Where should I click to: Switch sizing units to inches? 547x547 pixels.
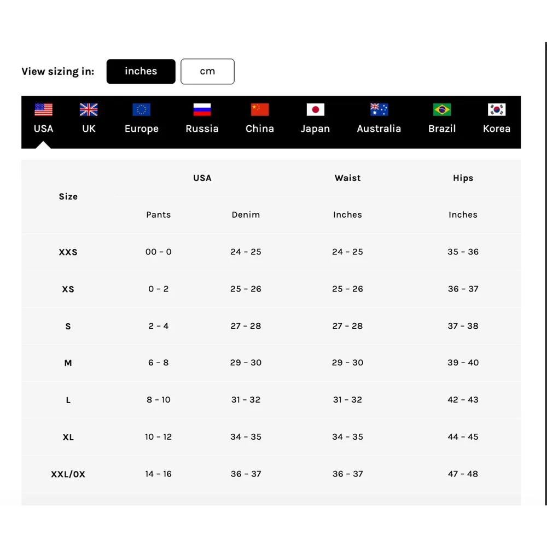(x=141, y=72)
